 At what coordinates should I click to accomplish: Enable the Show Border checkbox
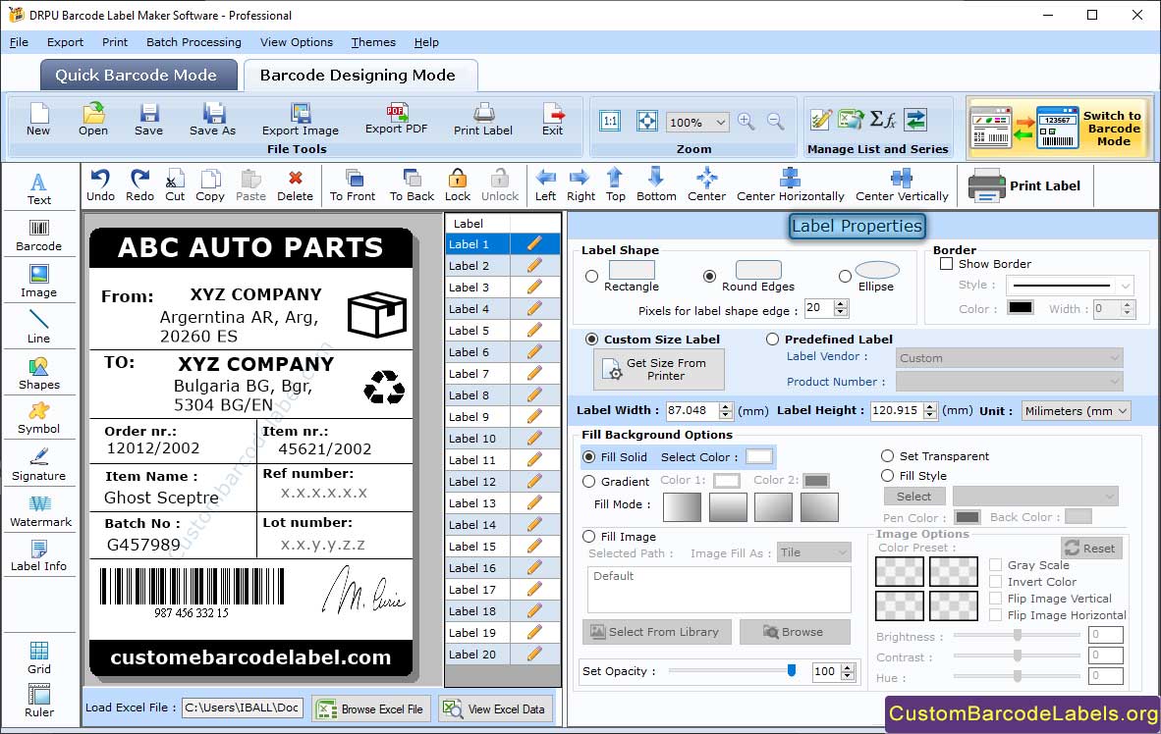click(x=946, y=264)
